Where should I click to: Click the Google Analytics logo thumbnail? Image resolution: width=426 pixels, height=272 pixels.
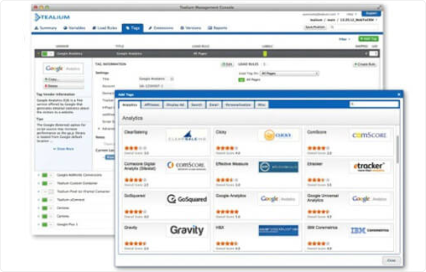click(x=63, y=69)
